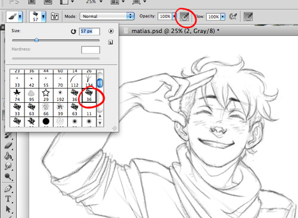The height and width of the screenshot is (218, 298).
Task: Expand the Flow value dropdown
Action: [223, 17]
